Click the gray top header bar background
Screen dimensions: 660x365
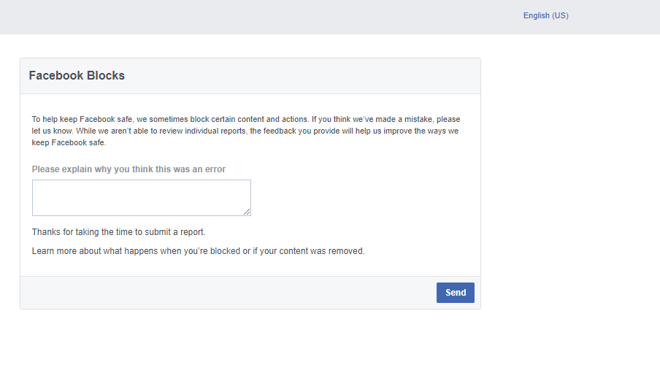(x=253, y=17)
